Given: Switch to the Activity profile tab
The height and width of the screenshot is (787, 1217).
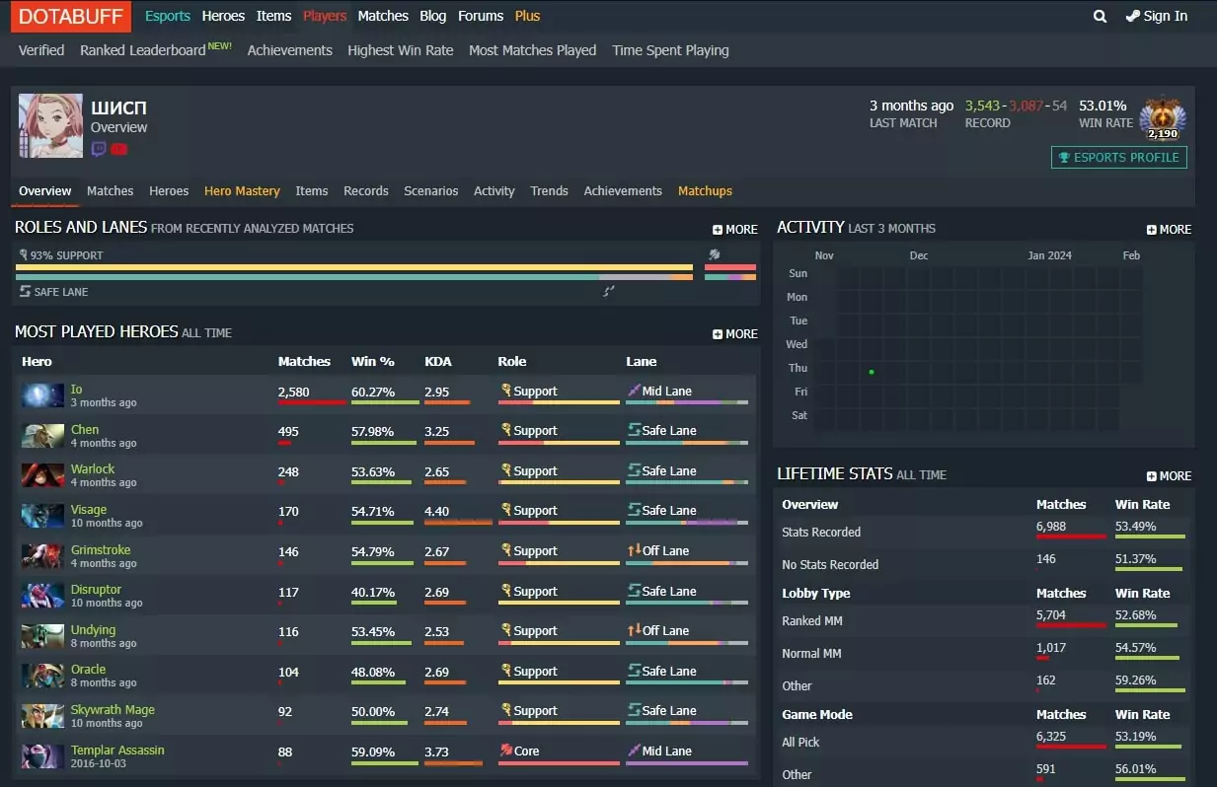Looking at the screenshot, I should tap(494, 191).
